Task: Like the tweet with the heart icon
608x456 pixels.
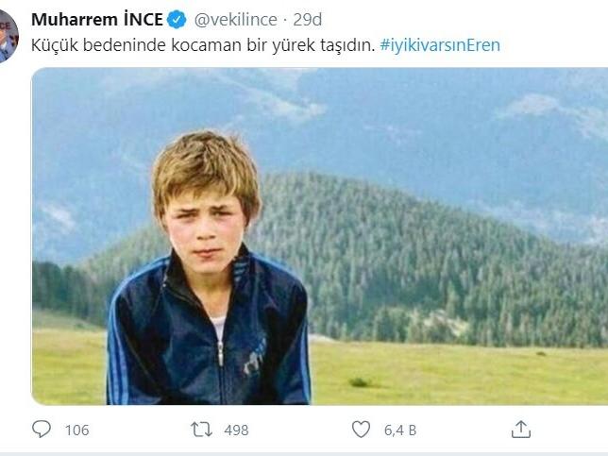Action: pyautogui.click(x=361, y=430)
